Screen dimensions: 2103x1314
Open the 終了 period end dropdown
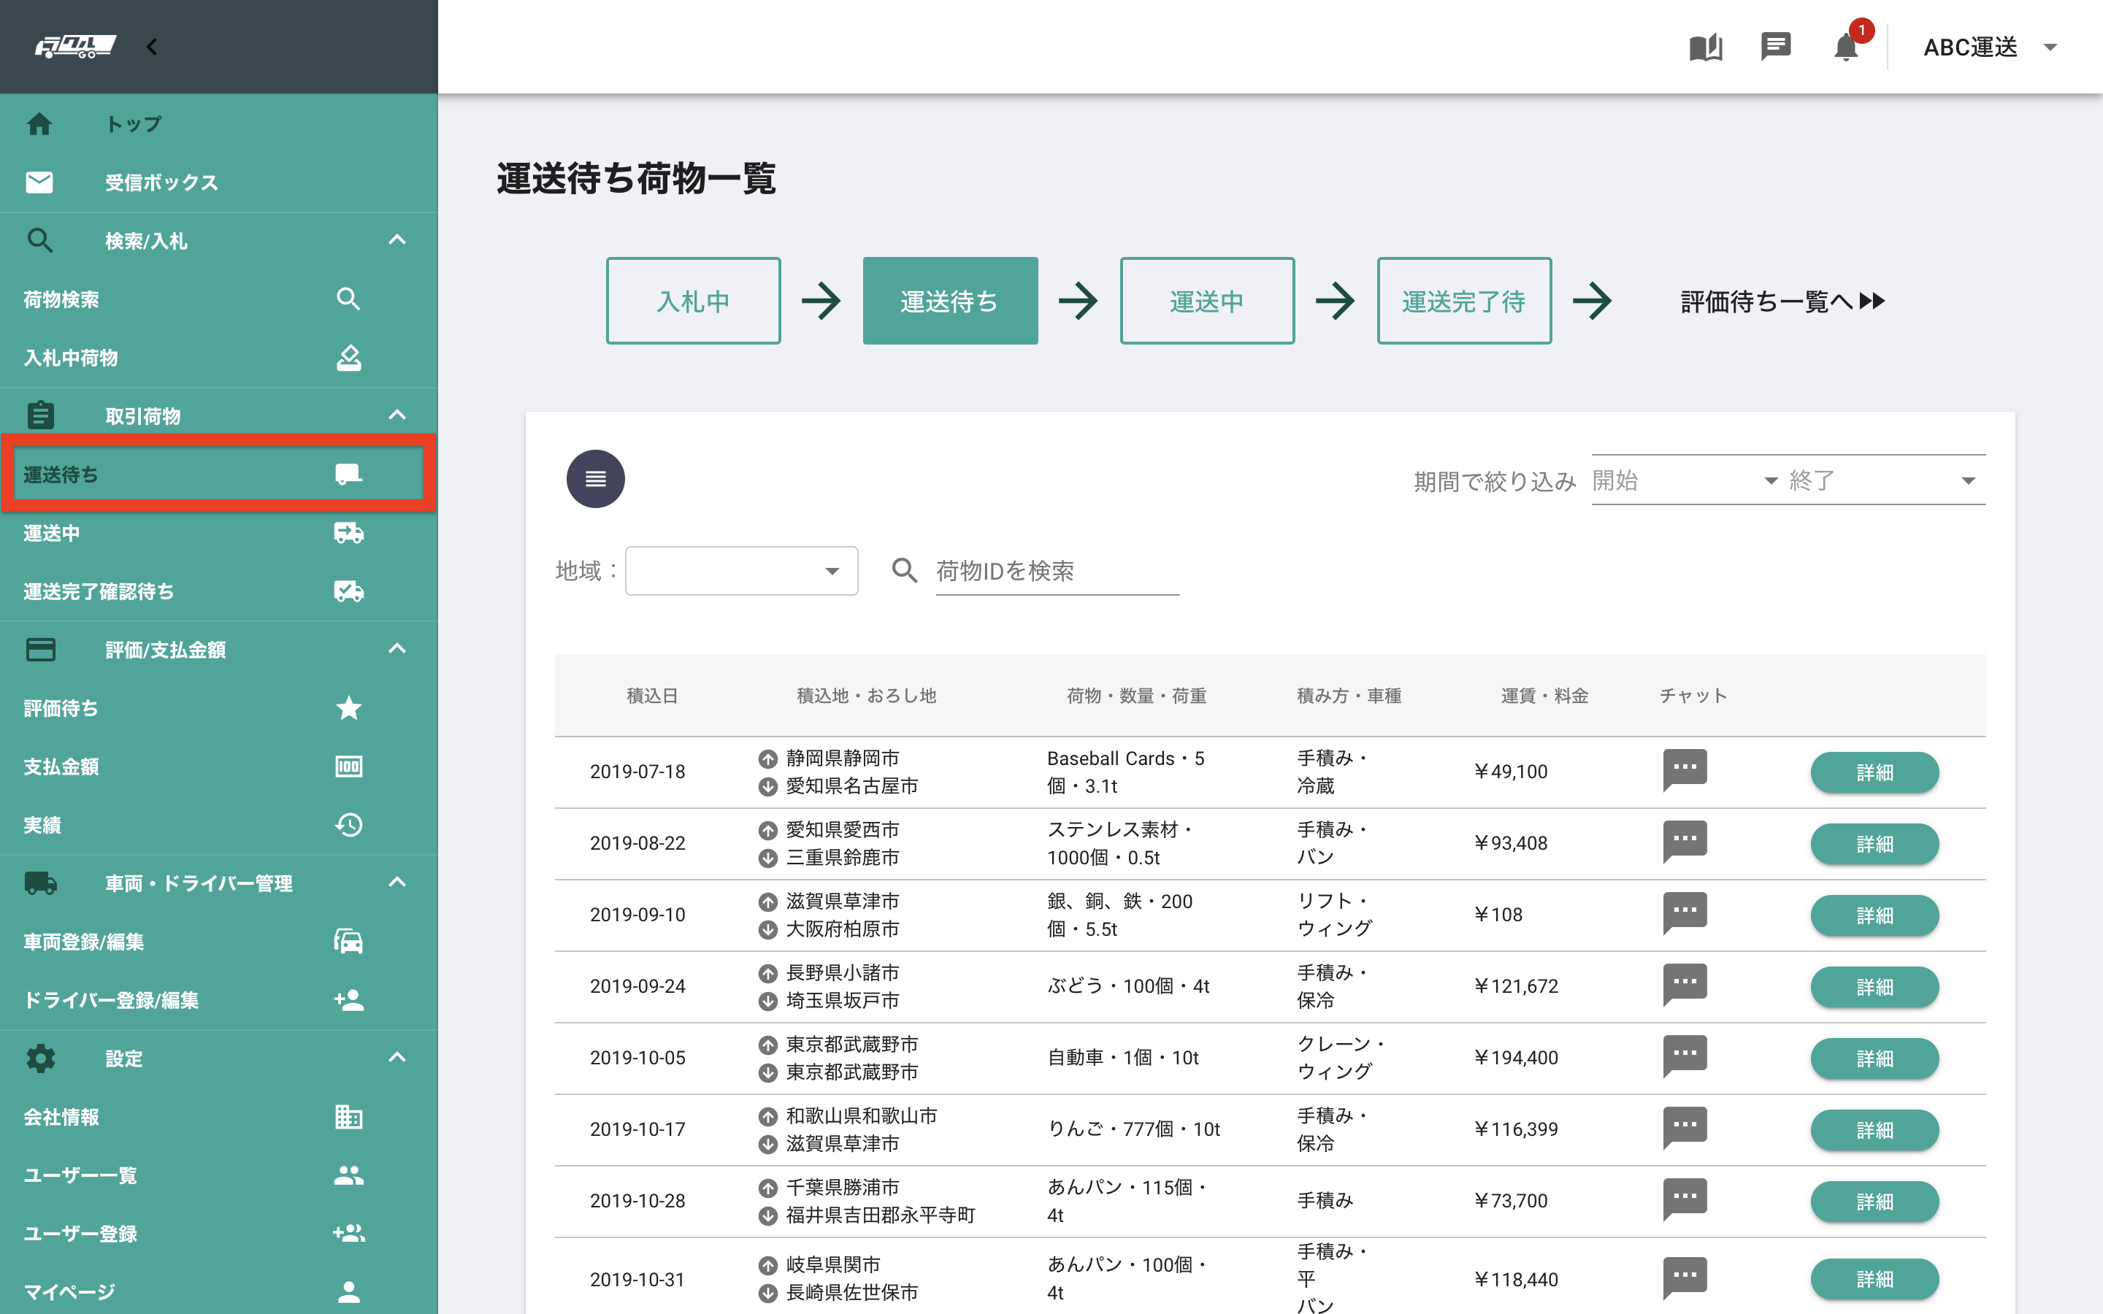1882,480
